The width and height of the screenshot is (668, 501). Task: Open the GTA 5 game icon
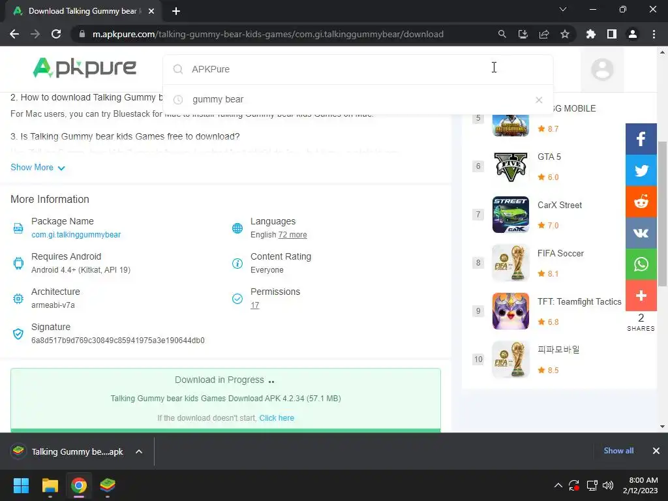(510, 166)
